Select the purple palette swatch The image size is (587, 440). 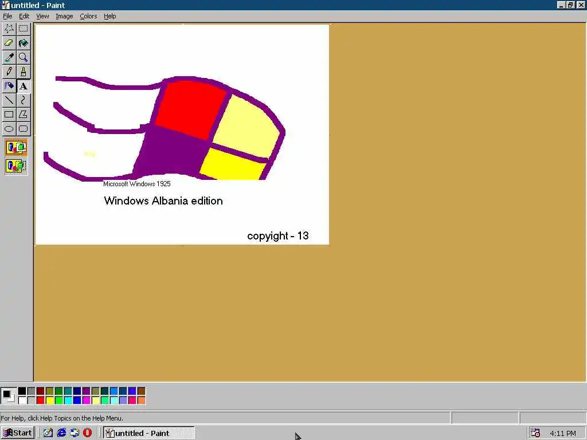pyautogui.click(x=86, y=391)
